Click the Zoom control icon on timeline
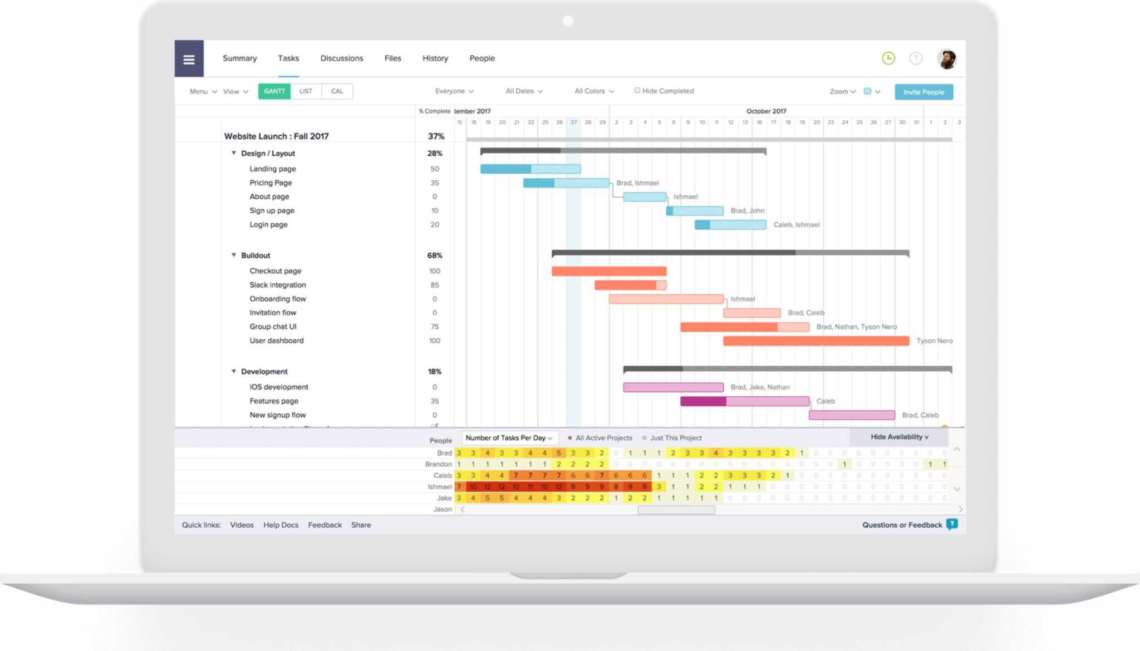This screenshot has height=651, width=1140. 842,92
